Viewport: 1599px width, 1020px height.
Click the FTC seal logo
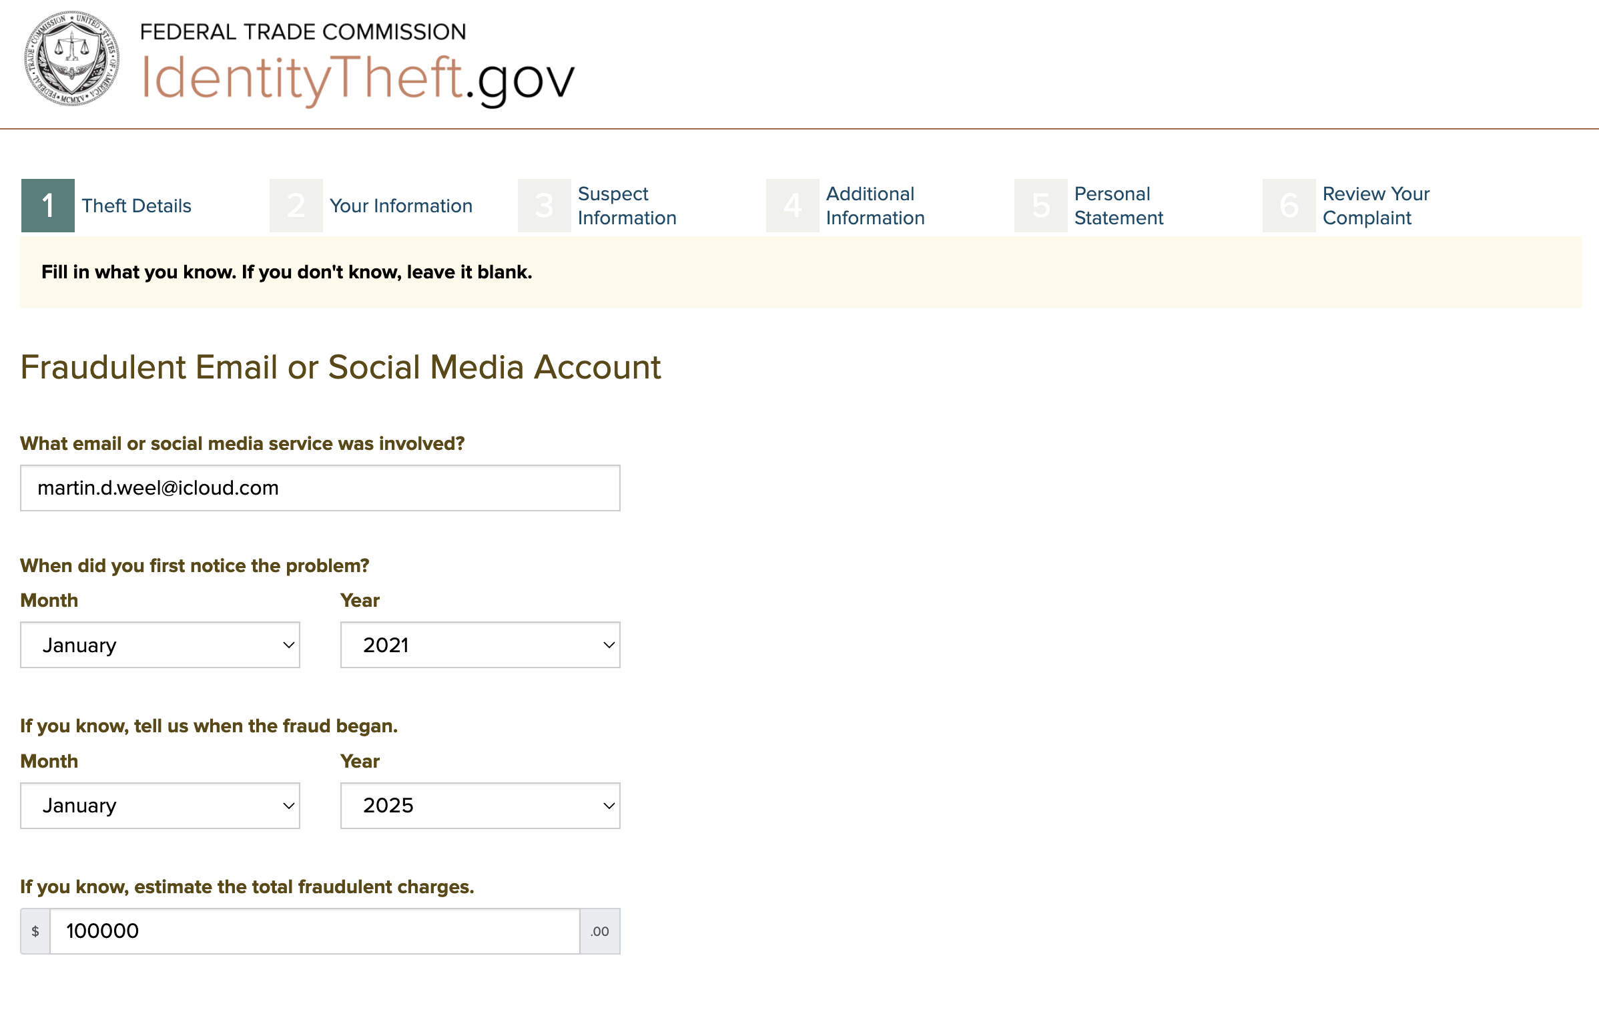click(72, 59)
